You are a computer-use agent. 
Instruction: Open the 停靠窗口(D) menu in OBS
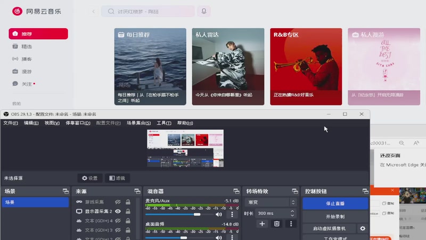pos(78,123)
